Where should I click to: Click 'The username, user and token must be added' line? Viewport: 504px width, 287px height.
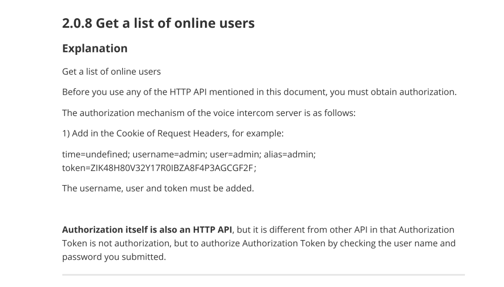point(158,189)
